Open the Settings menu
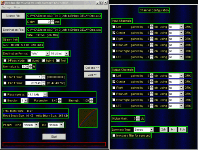 (x=6, y=7)
